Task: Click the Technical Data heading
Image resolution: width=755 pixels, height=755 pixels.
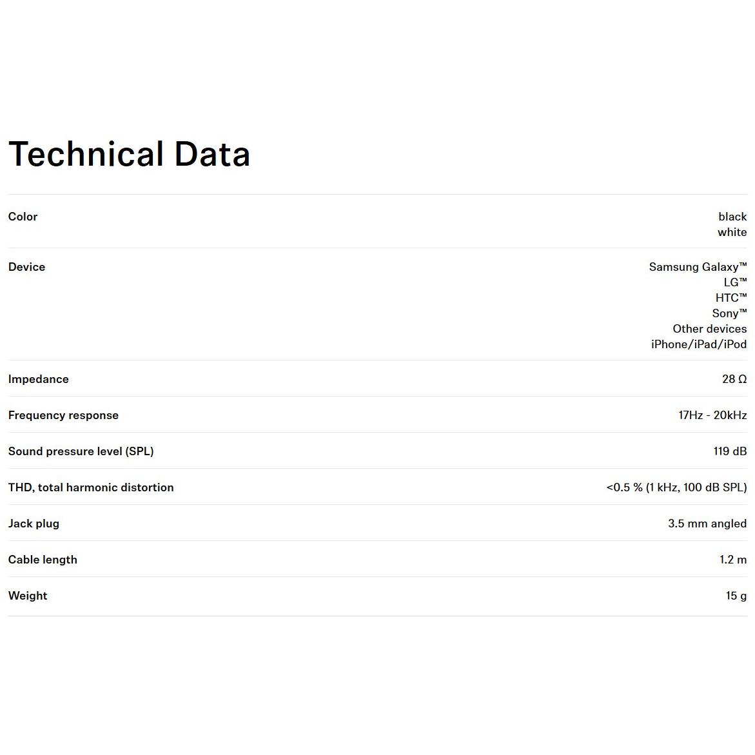Action: (129, 154)
